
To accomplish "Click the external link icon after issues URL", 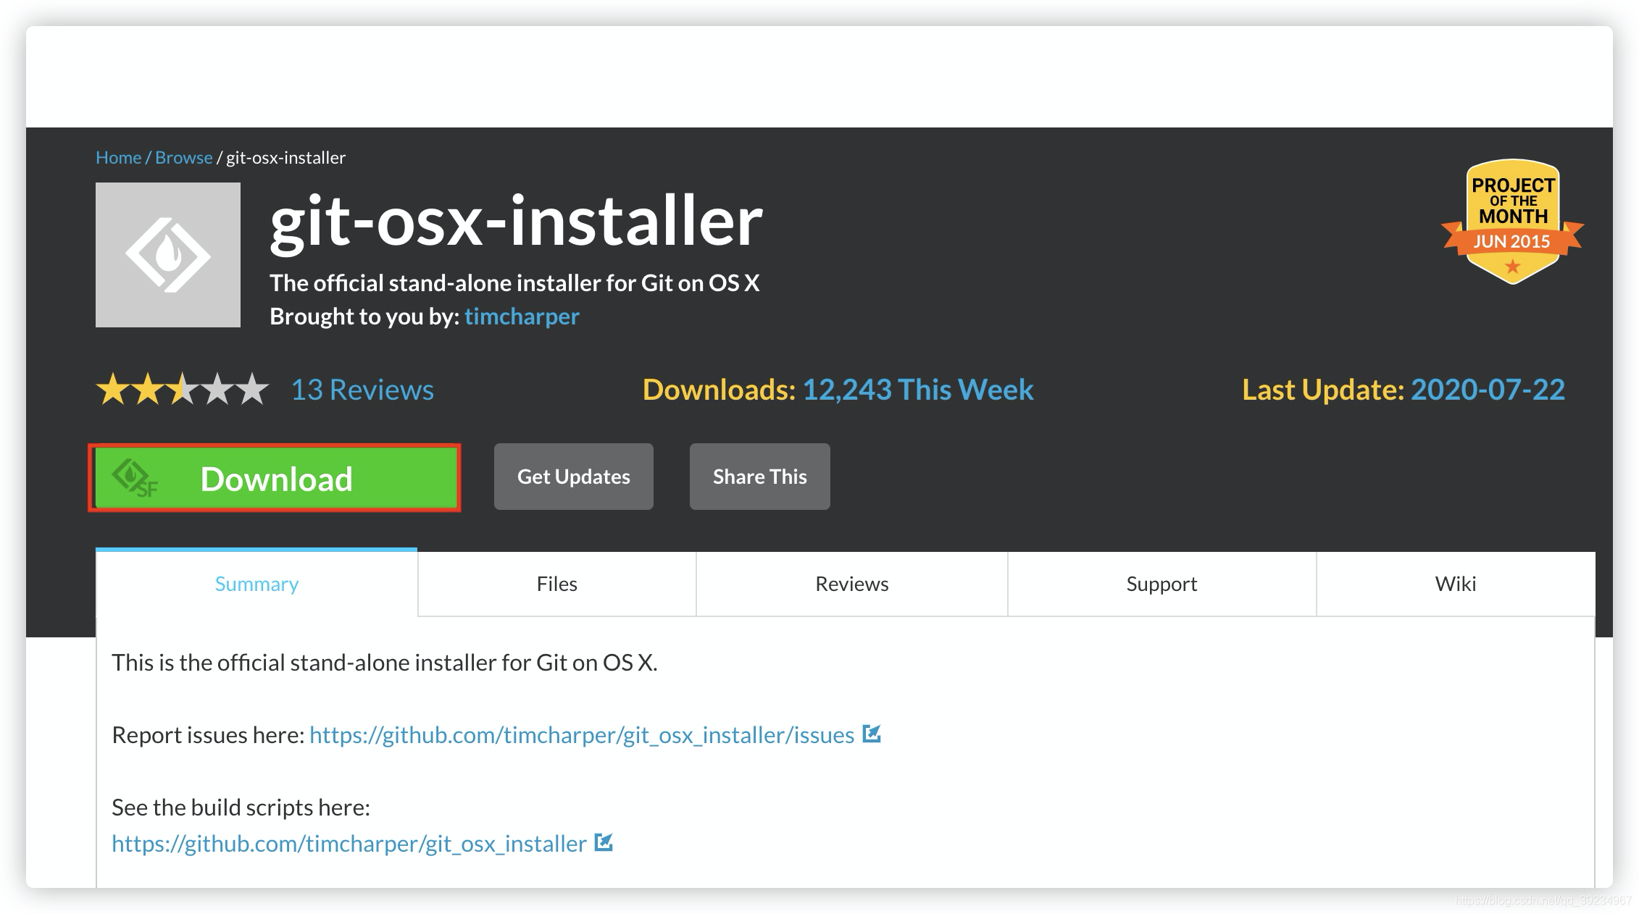I will coord(872,734).
